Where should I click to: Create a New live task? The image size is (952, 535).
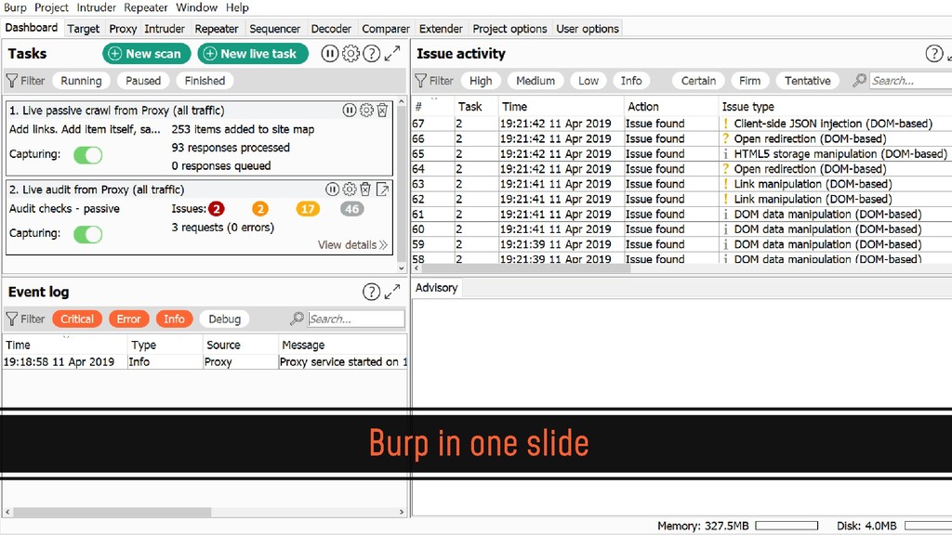pos(253,53)
